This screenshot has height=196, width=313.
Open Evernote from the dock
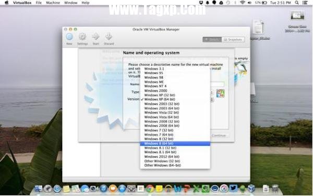[x=206, y=189]
